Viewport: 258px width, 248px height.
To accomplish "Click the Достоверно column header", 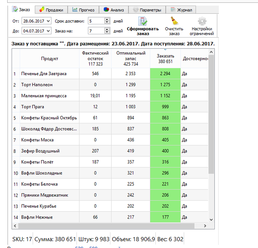I will [194, 59].
